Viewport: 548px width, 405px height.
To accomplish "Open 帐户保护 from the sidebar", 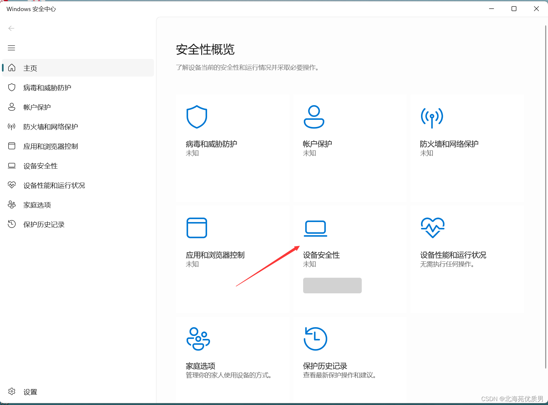I will 78,107.
